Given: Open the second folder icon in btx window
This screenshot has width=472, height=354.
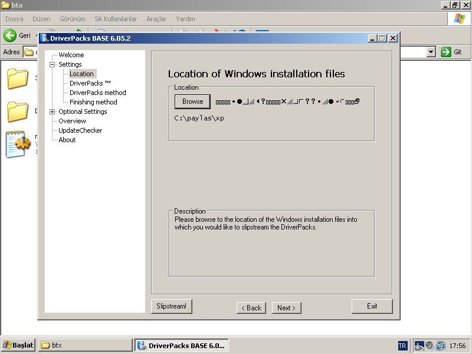Looking at the screenshot, I should (x=18, y=112).
